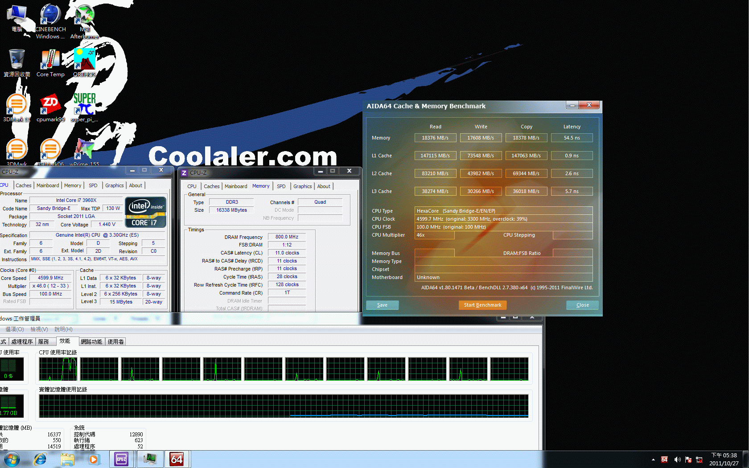Screen dimensions: 749x468
Task: Open the Recycle Bin (資源回收筒) icon
Action: pyautogui.click(x=17, y=63)
